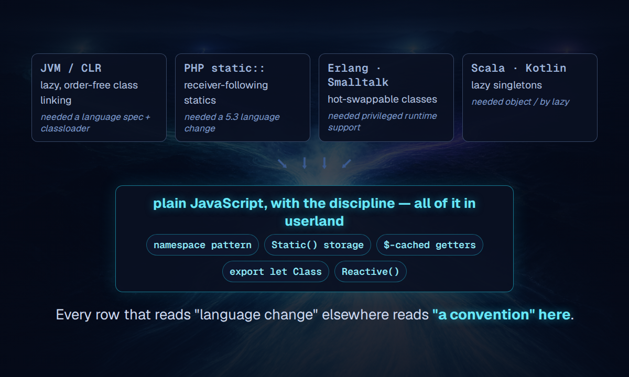
Task: Click the "export let Class" pill
Action: click(276, 272)
